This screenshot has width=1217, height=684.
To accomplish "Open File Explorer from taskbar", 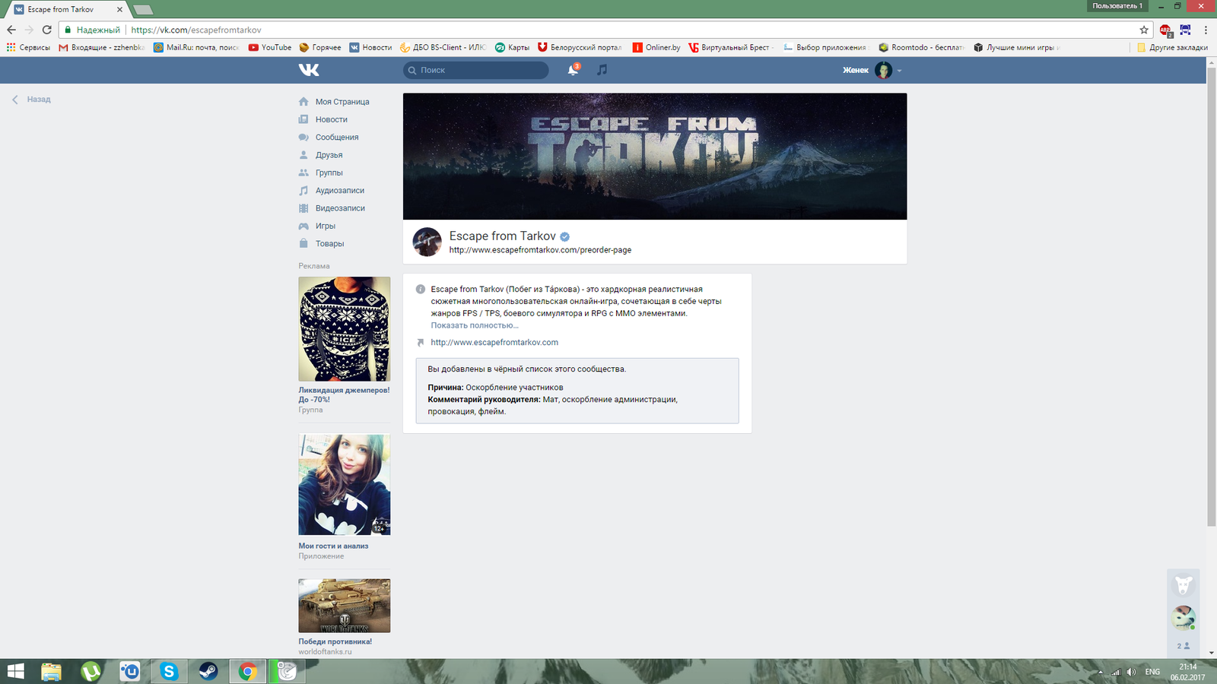I will pyautogui.click(x=51, y=671).
